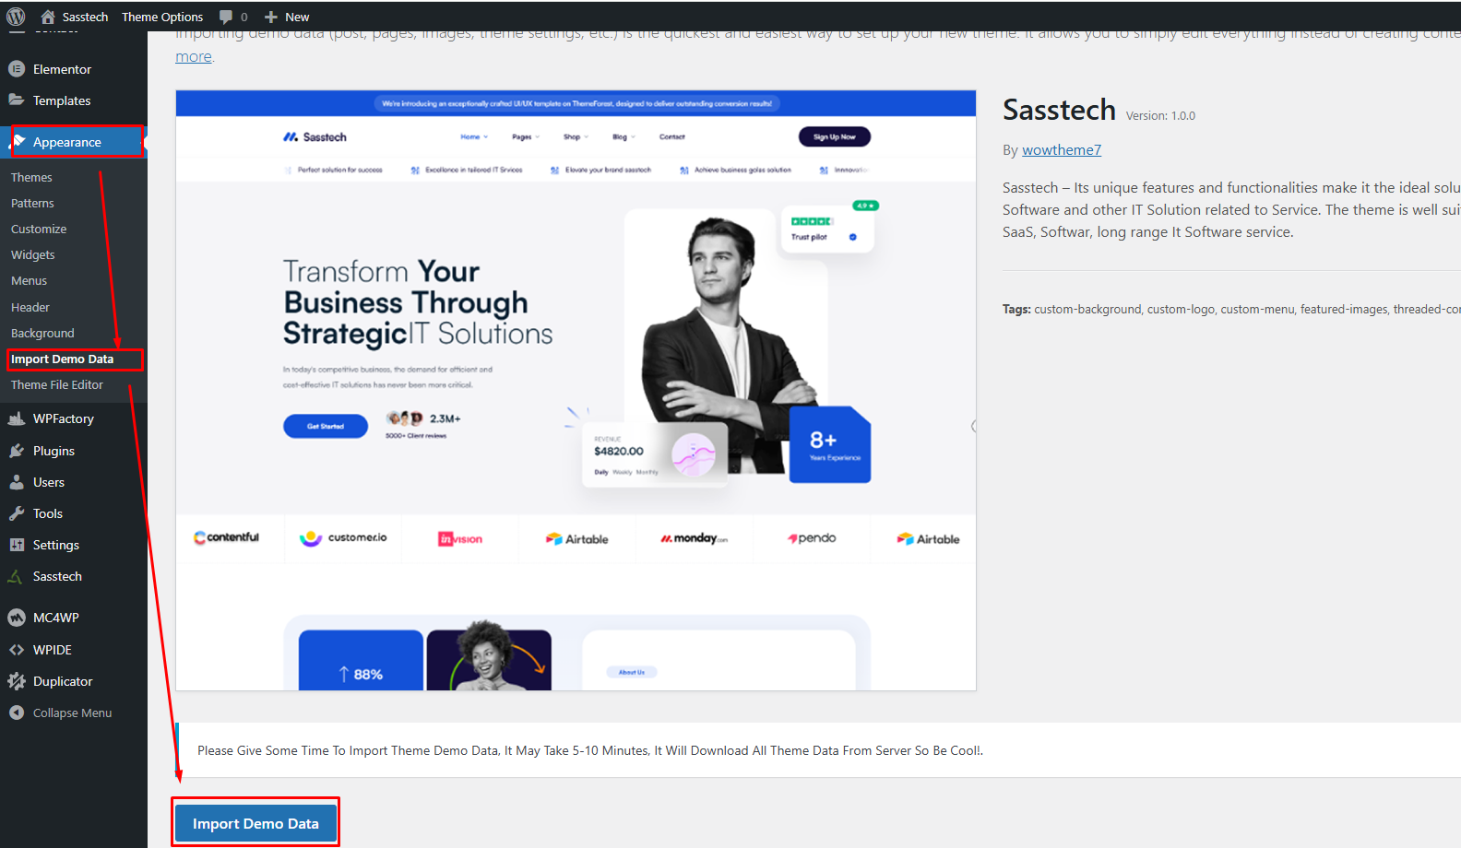Open the Theme File Editor submenu item
Image resolution: width=1461 pixels, height=848 pixels.
pos(57,384)
